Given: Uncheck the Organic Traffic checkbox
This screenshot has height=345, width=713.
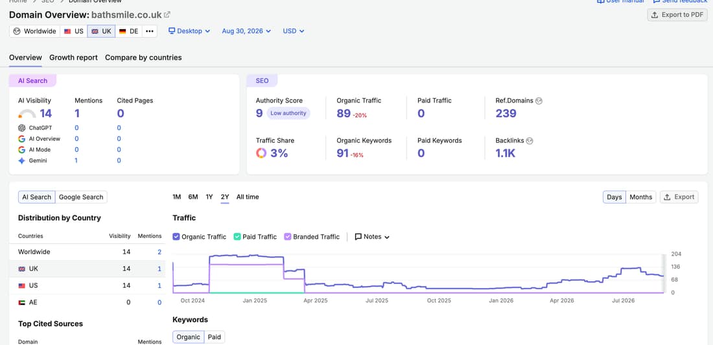Looking at the screenshot, I should click(x=176, y=237).
